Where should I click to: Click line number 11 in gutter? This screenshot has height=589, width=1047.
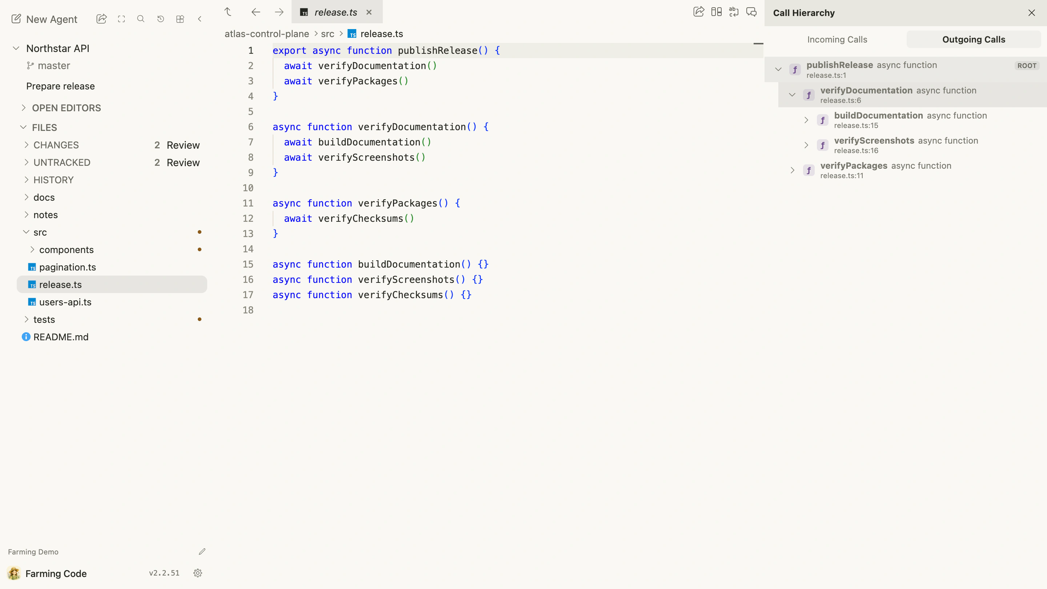click(x=248, y=203)
